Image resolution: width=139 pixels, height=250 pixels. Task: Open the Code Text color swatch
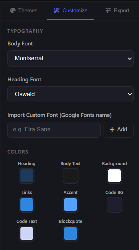click(27, 233)
